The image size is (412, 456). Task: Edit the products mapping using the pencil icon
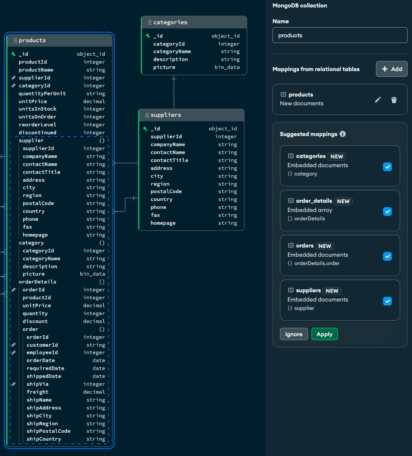coord(378,100)
